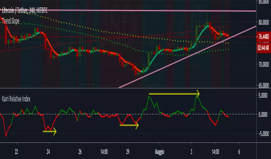The width and height of the screenshot is (271, 159).
Task: Click the date label 24 on time axis
Action: [48, 152]
